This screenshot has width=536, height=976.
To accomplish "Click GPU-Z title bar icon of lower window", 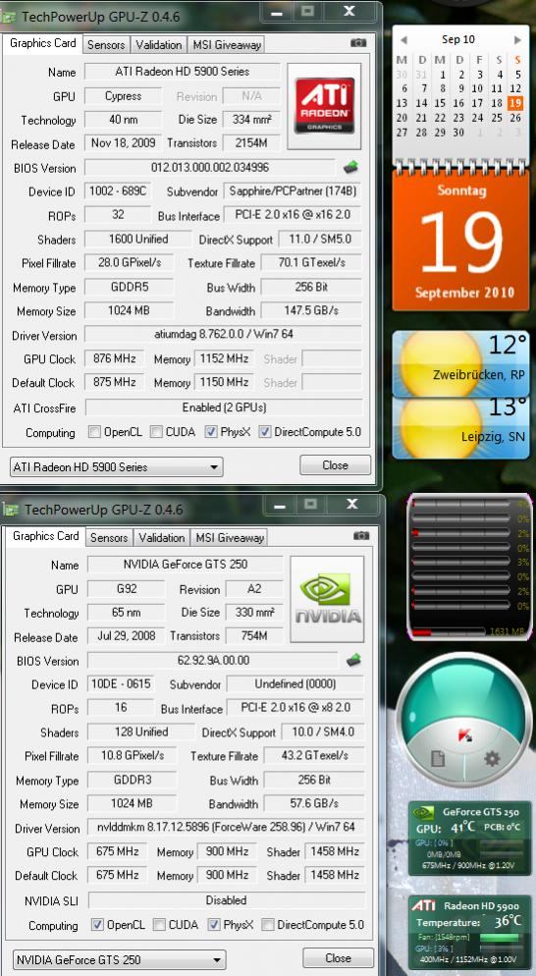I will (11, 510).
